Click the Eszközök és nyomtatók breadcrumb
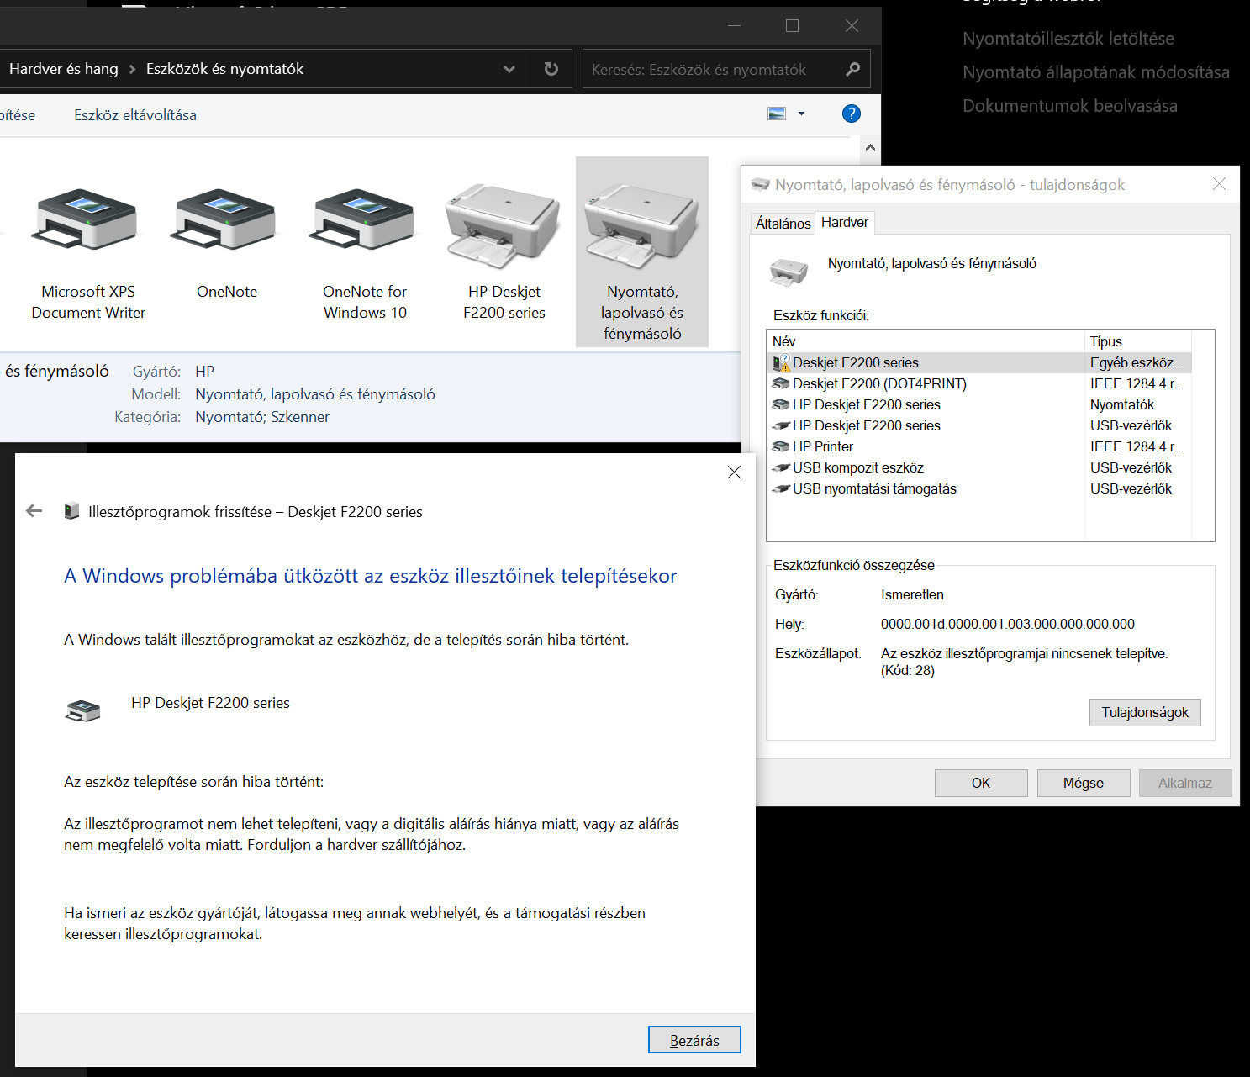Image resolution: width=1250 pixels, height=1077 pixels. click(x=224, y=69)
